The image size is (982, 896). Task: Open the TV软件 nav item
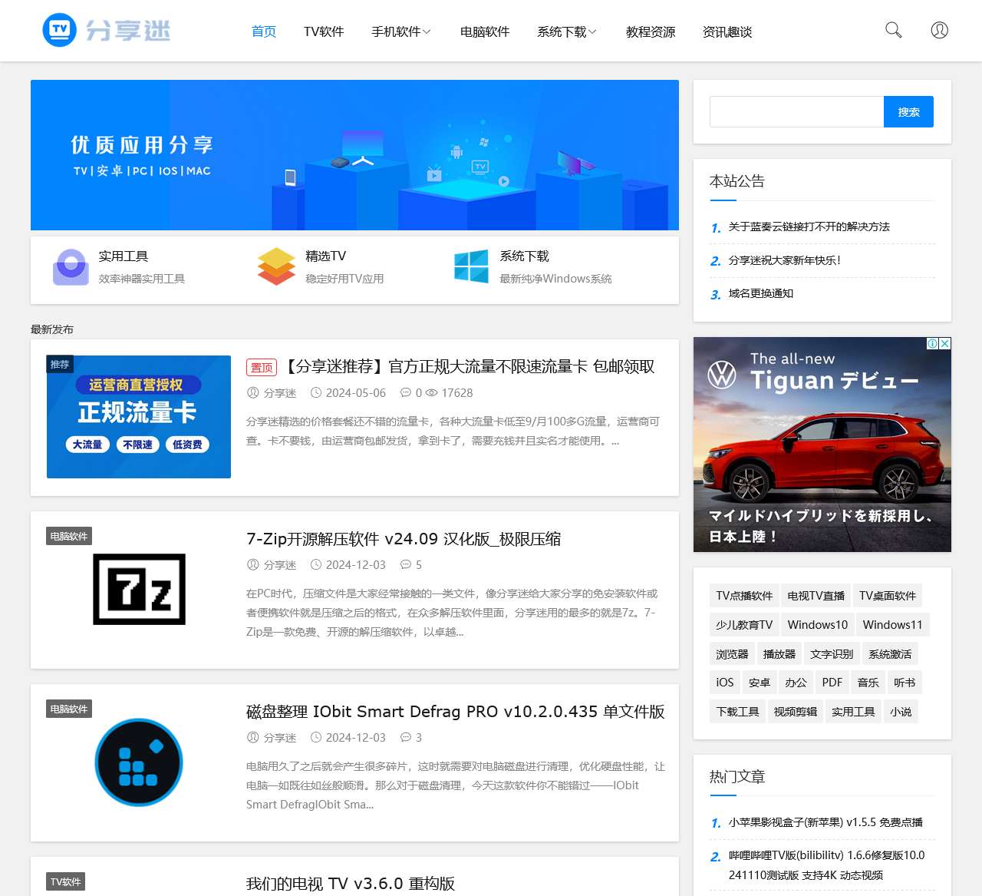[x=324, y=31]
